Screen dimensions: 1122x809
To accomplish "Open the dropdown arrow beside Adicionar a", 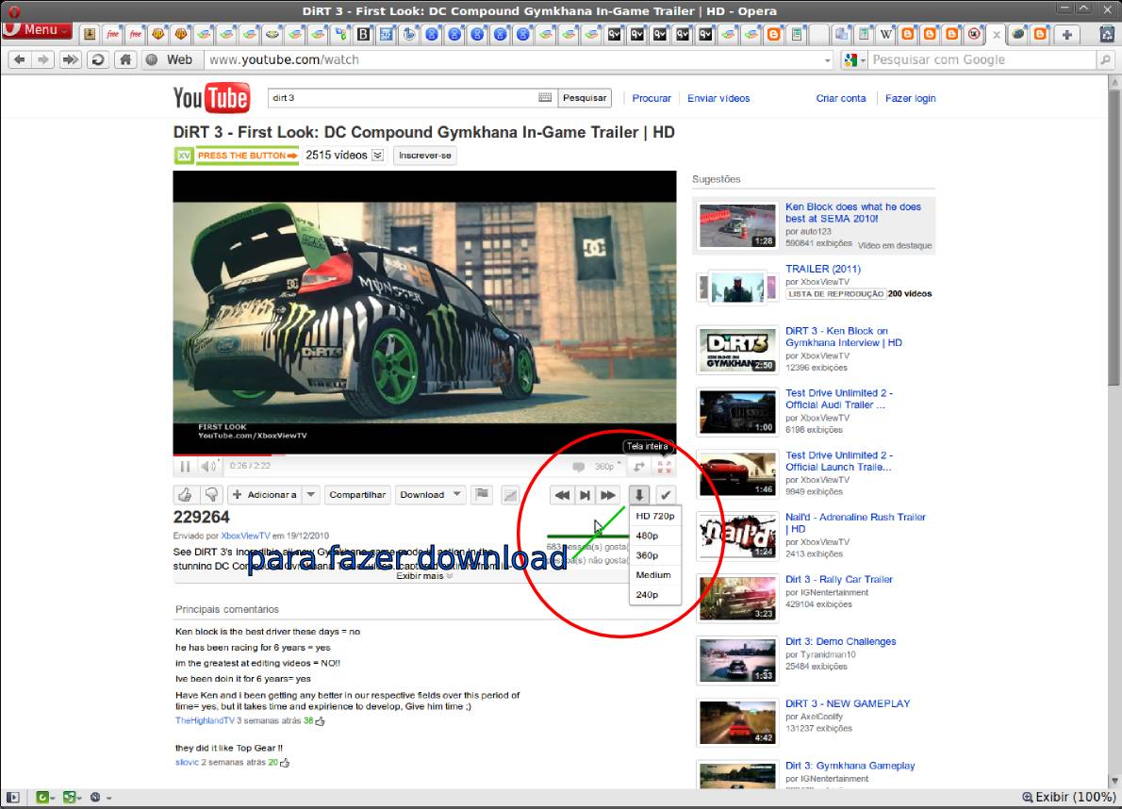I will coord(310,494).
